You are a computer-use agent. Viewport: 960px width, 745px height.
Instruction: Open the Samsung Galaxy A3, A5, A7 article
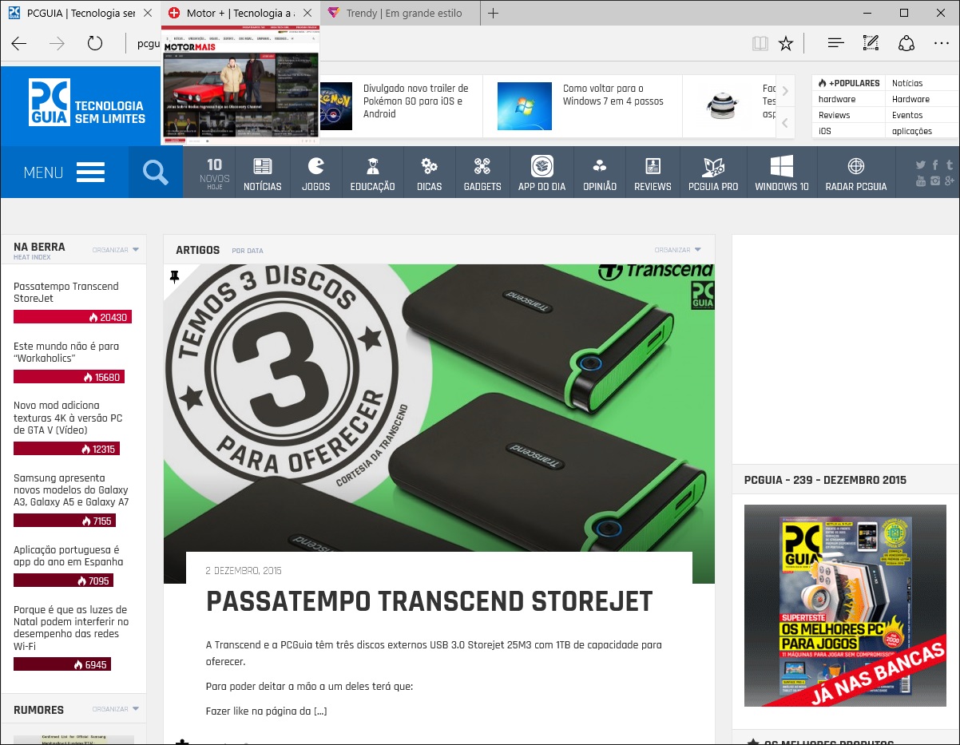pyautogui.click(x=71, y=489)
